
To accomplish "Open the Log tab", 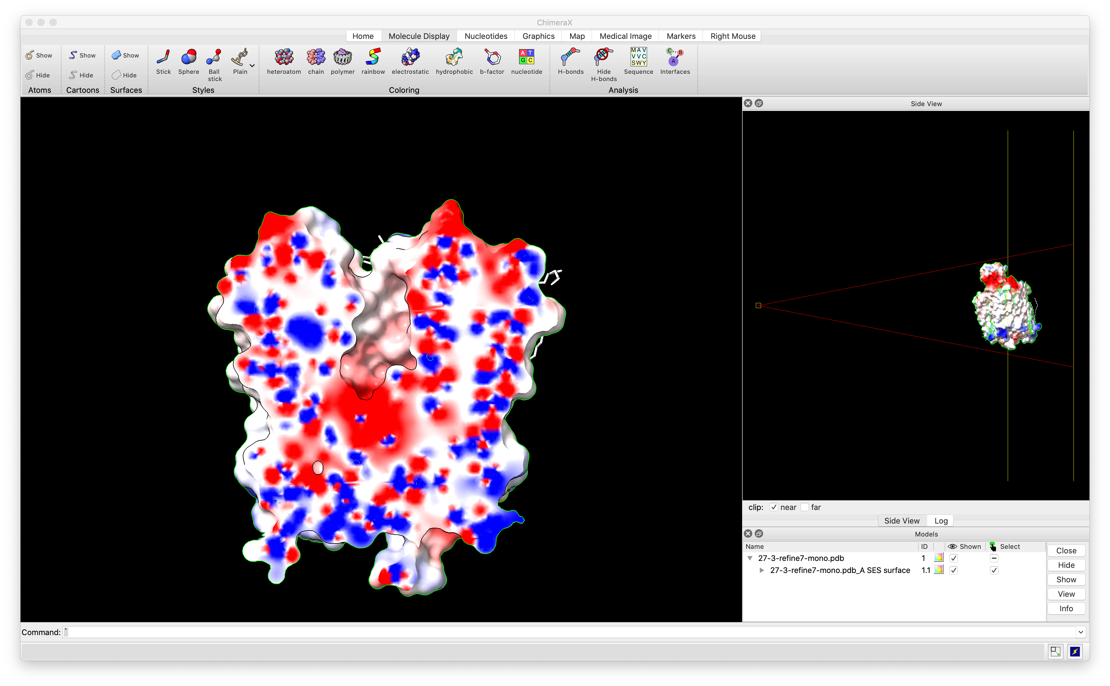I will point(941,521).
